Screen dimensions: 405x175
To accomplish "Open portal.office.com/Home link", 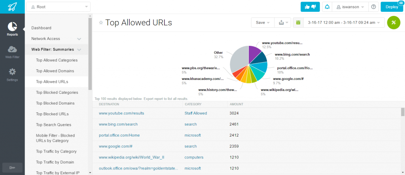I will [x=119, y=135].
